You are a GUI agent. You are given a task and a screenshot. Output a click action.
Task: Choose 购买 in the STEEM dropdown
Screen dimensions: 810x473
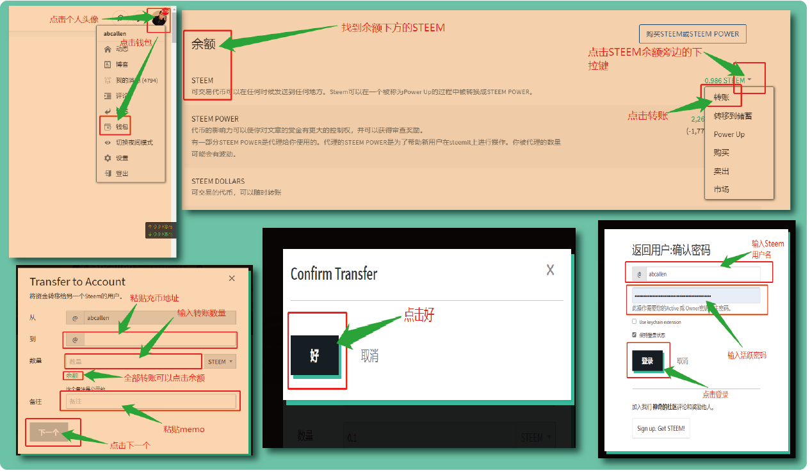(x=722, y=152)
